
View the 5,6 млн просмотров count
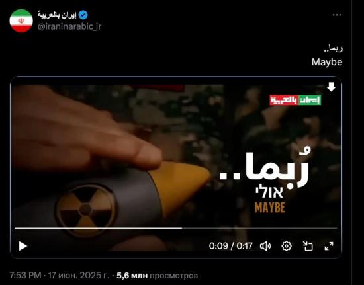click(x=157, y=276)
